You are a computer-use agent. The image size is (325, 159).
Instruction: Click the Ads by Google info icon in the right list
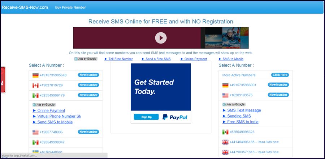pyautogui.click(x=224, y=104)
